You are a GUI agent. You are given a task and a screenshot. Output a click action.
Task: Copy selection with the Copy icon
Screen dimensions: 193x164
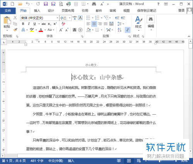15,24
